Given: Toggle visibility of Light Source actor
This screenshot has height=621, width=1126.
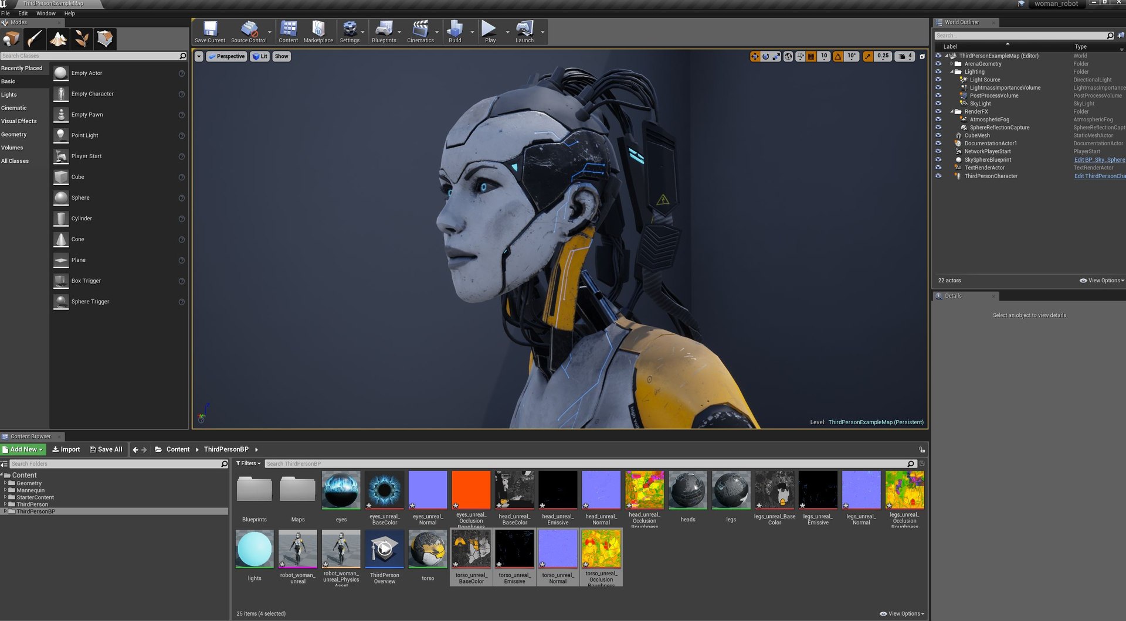Looking at the screenshot, I should (938, 80).
